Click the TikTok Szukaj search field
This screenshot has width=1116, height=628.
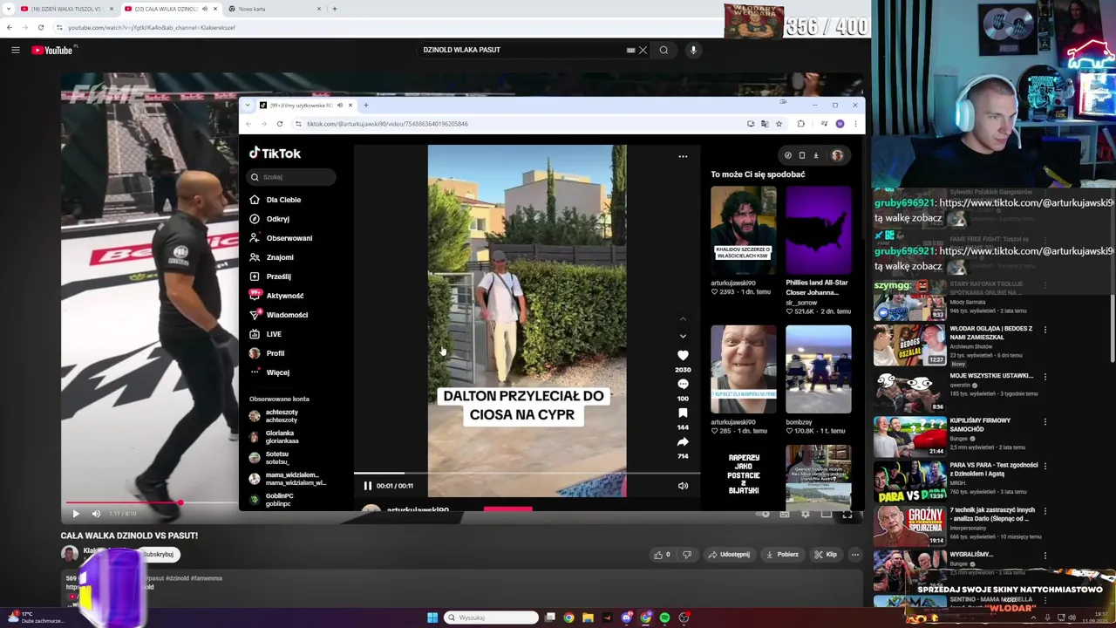point(292,177)
